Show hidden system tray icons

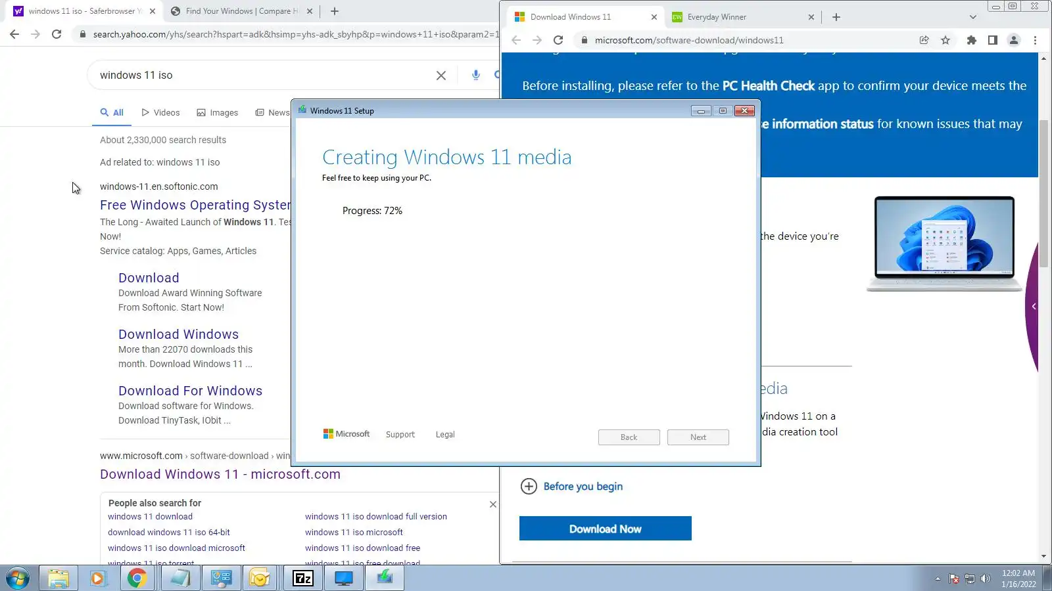click(938, 579)
